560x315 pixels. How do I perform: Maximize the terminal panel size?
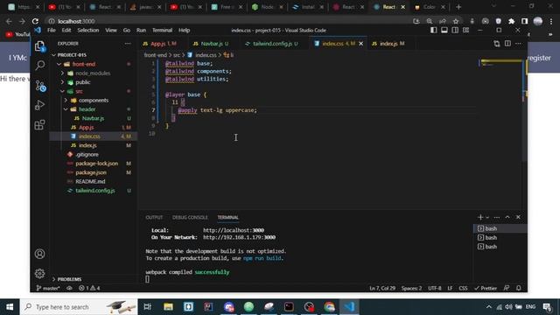tap(507, 217)
